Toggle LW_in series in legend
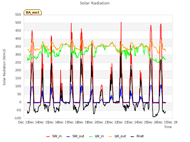Screen dimensions: 190x142 coord(96,136)
